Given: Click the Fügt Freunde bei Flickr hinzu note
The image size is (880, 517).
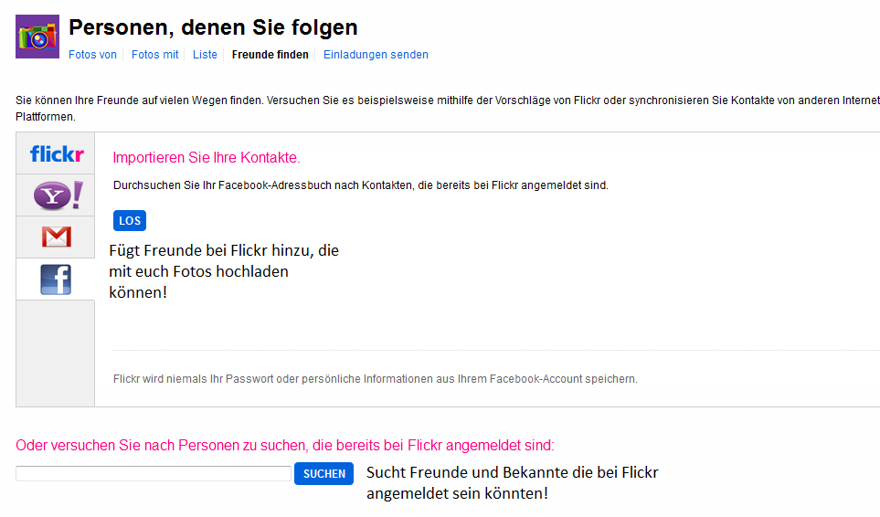Looking at the screenshot, I should 224,271.
